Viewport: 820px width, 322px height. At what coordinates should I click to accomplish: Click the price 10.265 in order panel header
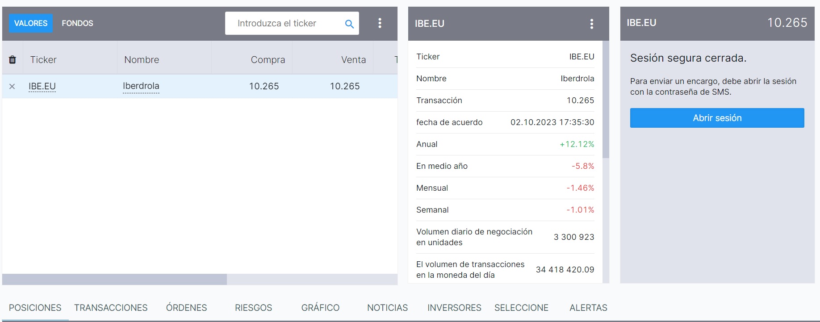(x=787, y=23)
